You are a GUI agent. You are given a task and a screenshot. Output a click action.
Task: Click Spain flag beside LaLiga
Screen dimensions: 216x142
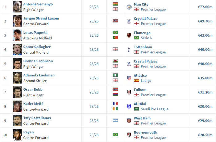(x=136, y=80)
